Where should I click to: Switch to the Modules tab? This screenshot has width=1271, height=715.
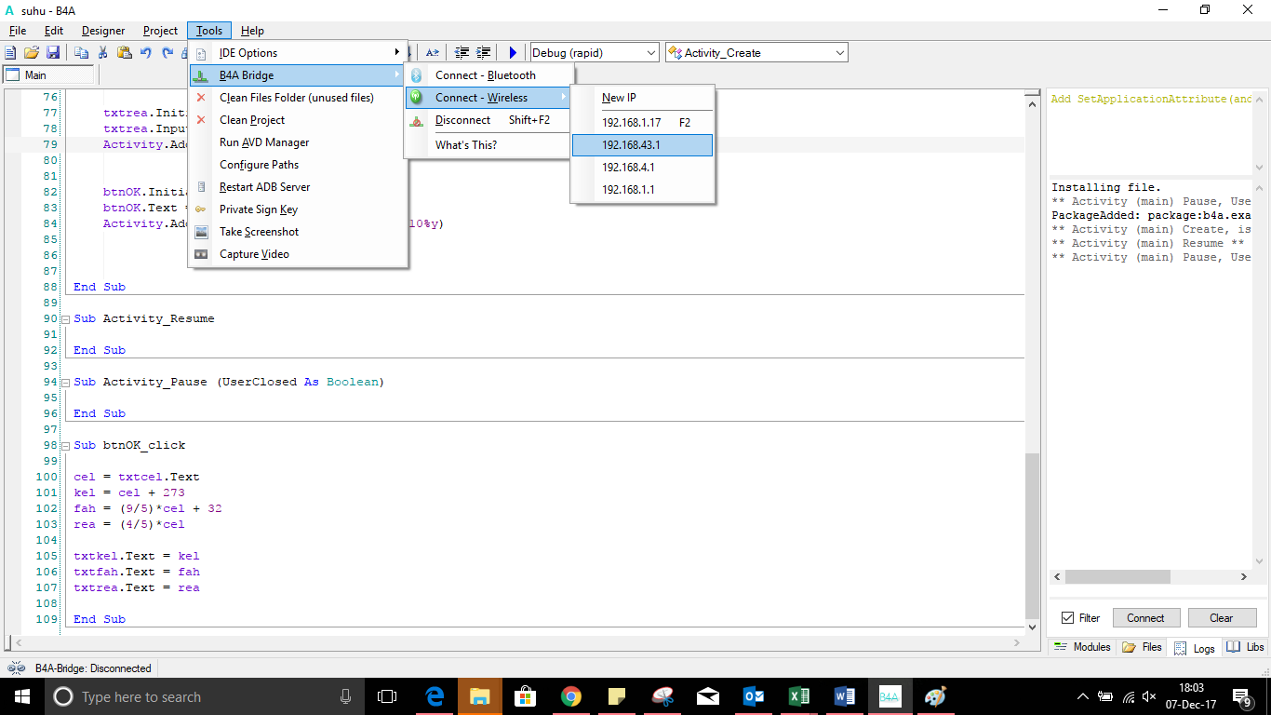1081,647
